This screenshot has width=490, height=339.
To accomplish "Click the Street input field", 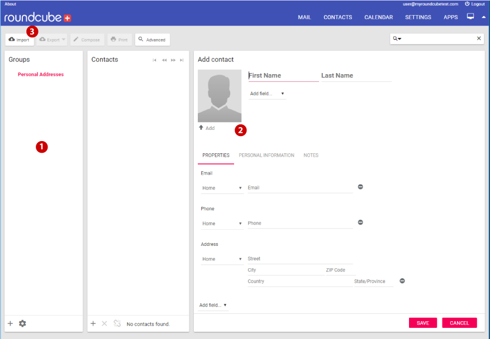I will [300, 259].
